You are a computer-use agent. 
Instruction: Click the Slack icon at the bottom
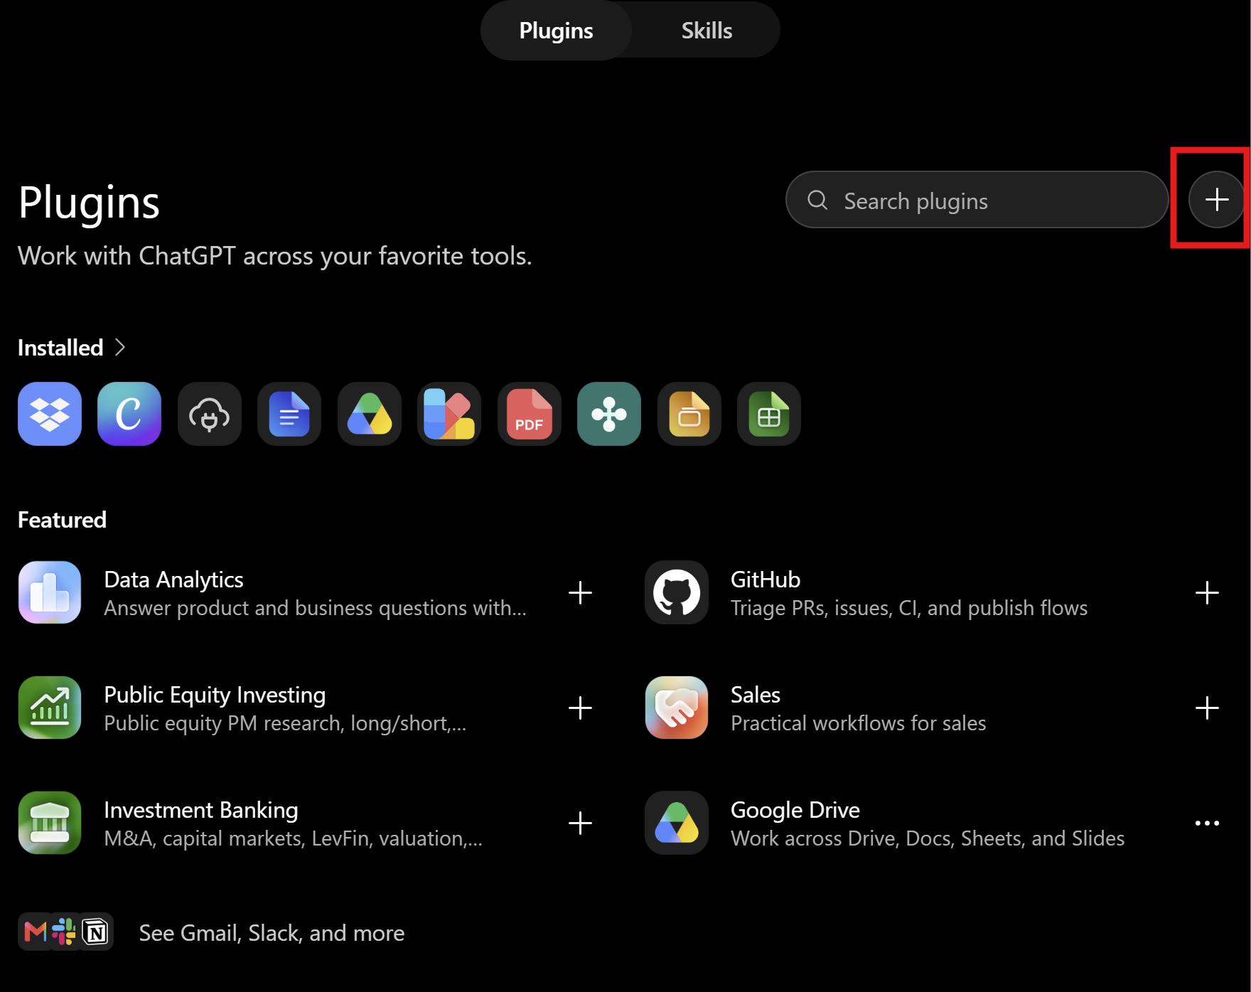coord(64,932)
